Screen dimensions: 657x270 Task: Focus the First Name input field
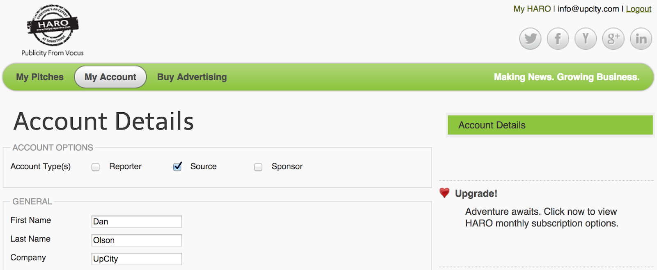click(x=136, y=222)
